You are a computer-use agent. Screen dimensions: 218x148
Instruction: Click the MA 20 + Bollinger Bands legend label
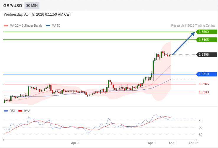click(26, 26)
